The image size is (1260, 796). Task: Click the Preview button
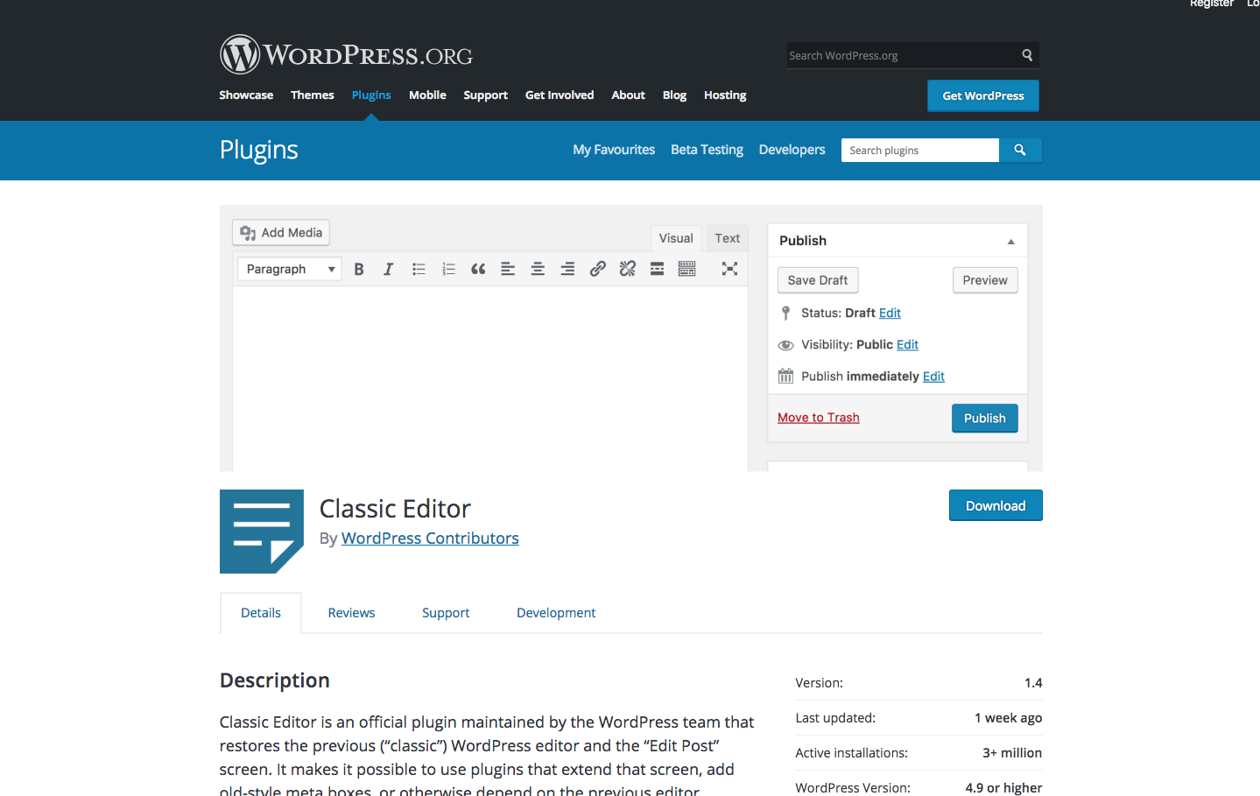point(985,280)
